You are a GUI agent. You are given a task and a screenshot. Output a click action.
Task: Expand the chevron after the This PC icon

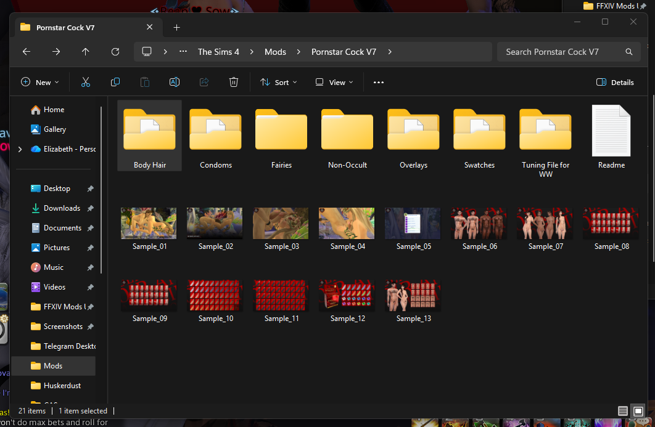(x=165, y=52)
